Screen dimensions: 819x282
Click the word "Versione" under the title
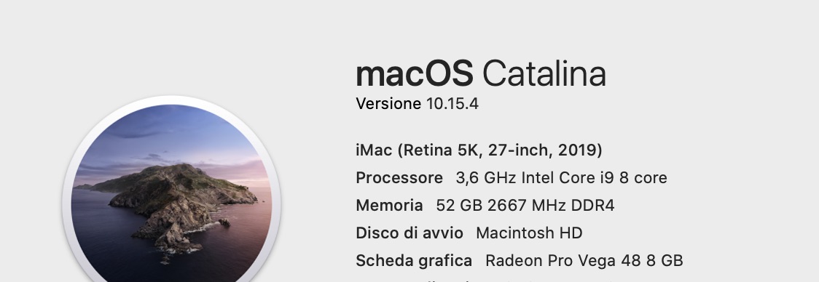tap(388, 104)
